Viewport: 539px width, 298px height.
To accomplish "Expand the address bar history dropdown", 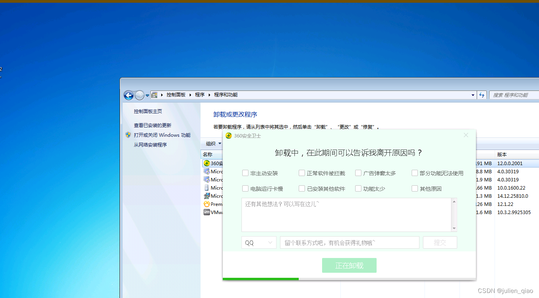I will [x=473, y=95].
